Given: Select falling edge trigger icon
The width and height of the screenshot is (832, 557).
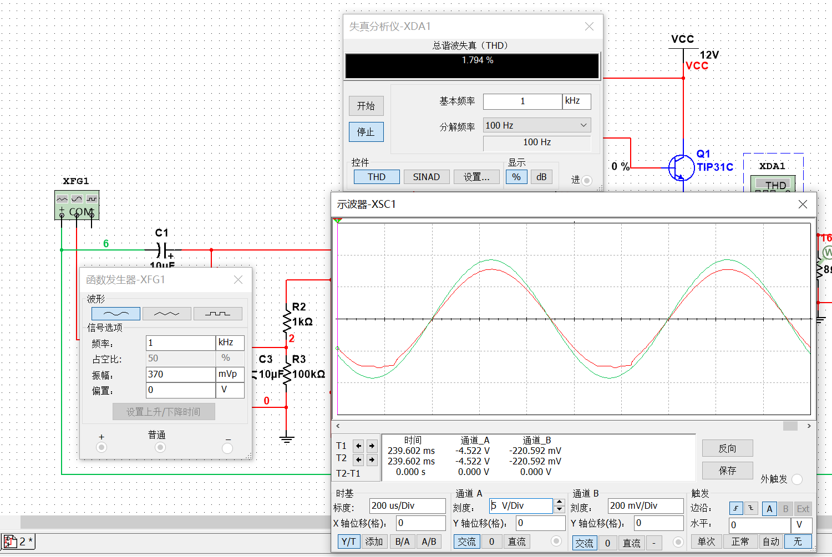Looking at the screenshot, I should tap(750, 508).
